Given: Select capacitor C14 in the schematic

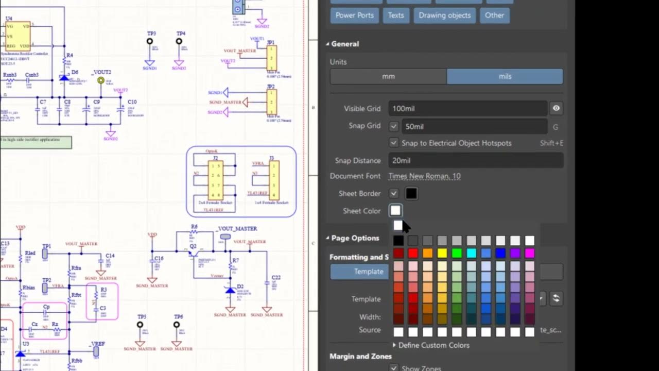Looking at the screenshot, I should coord(100,262).
